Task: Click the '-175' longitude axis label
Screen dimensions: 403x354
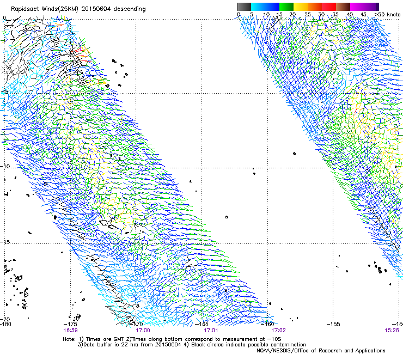Action: pyautogui.click(x=70, y=324)
